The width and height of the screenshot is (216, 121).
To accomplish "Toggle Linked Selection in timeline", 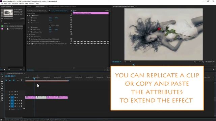I will [14, 80].
